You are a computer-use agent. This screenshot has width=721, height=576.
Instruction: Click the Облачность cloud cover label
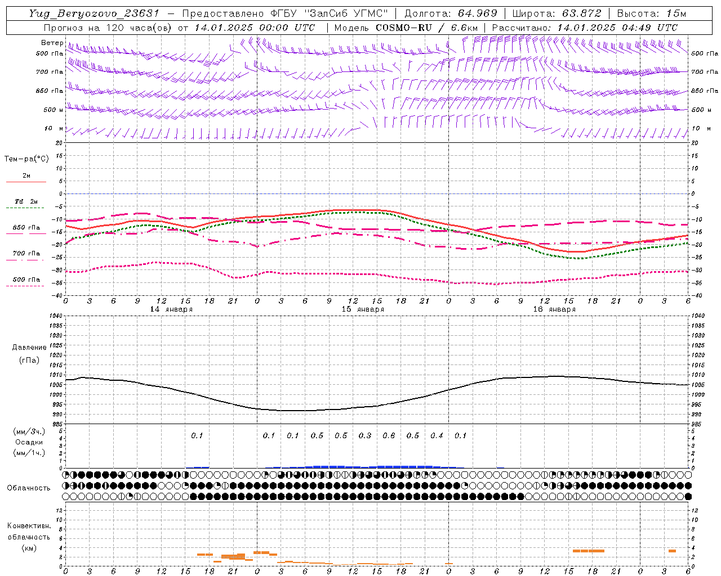[x=29, y=488]
